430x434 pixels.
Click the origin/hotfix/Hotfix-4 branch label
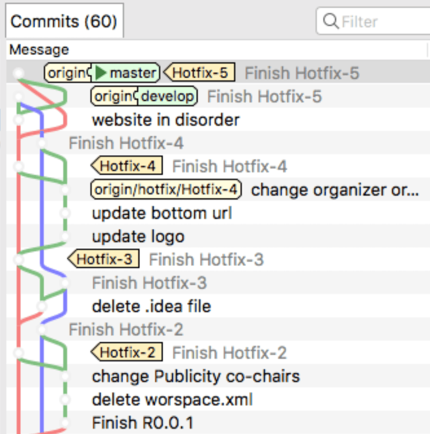(166, 190)
